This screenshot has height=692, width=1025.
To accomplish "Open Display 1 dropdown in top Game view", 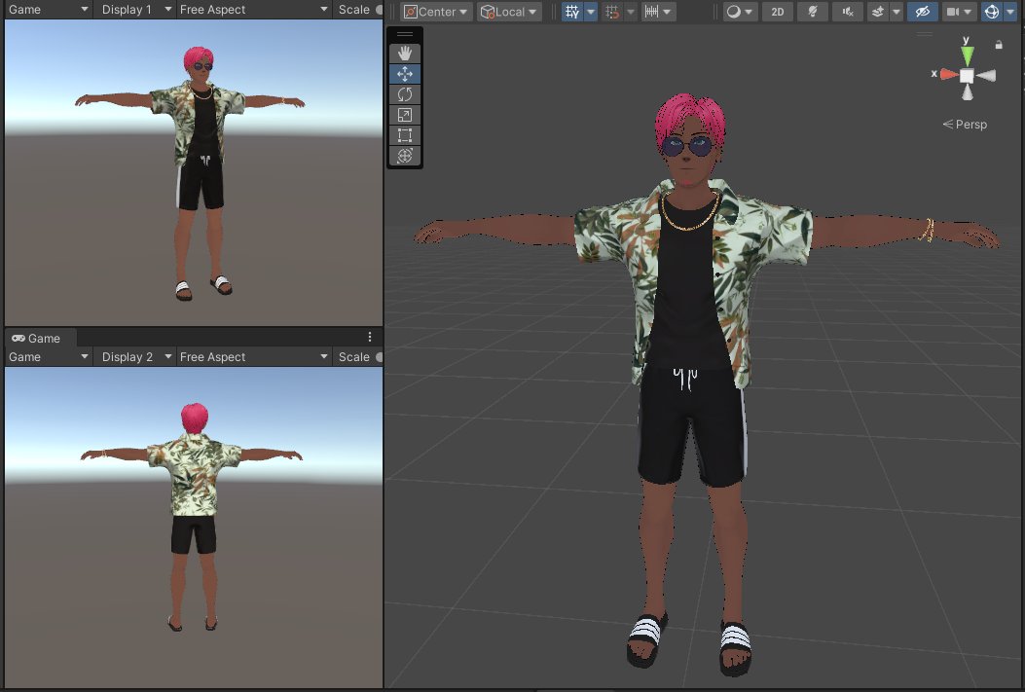I will pyautogui.click(x=135, y=9).
